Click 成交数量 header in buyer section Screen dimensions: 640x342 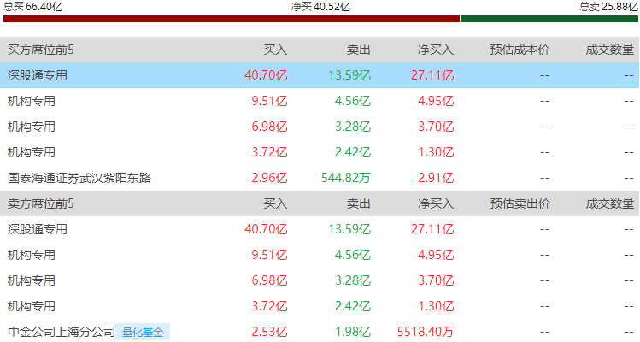[x=609, y=50]
